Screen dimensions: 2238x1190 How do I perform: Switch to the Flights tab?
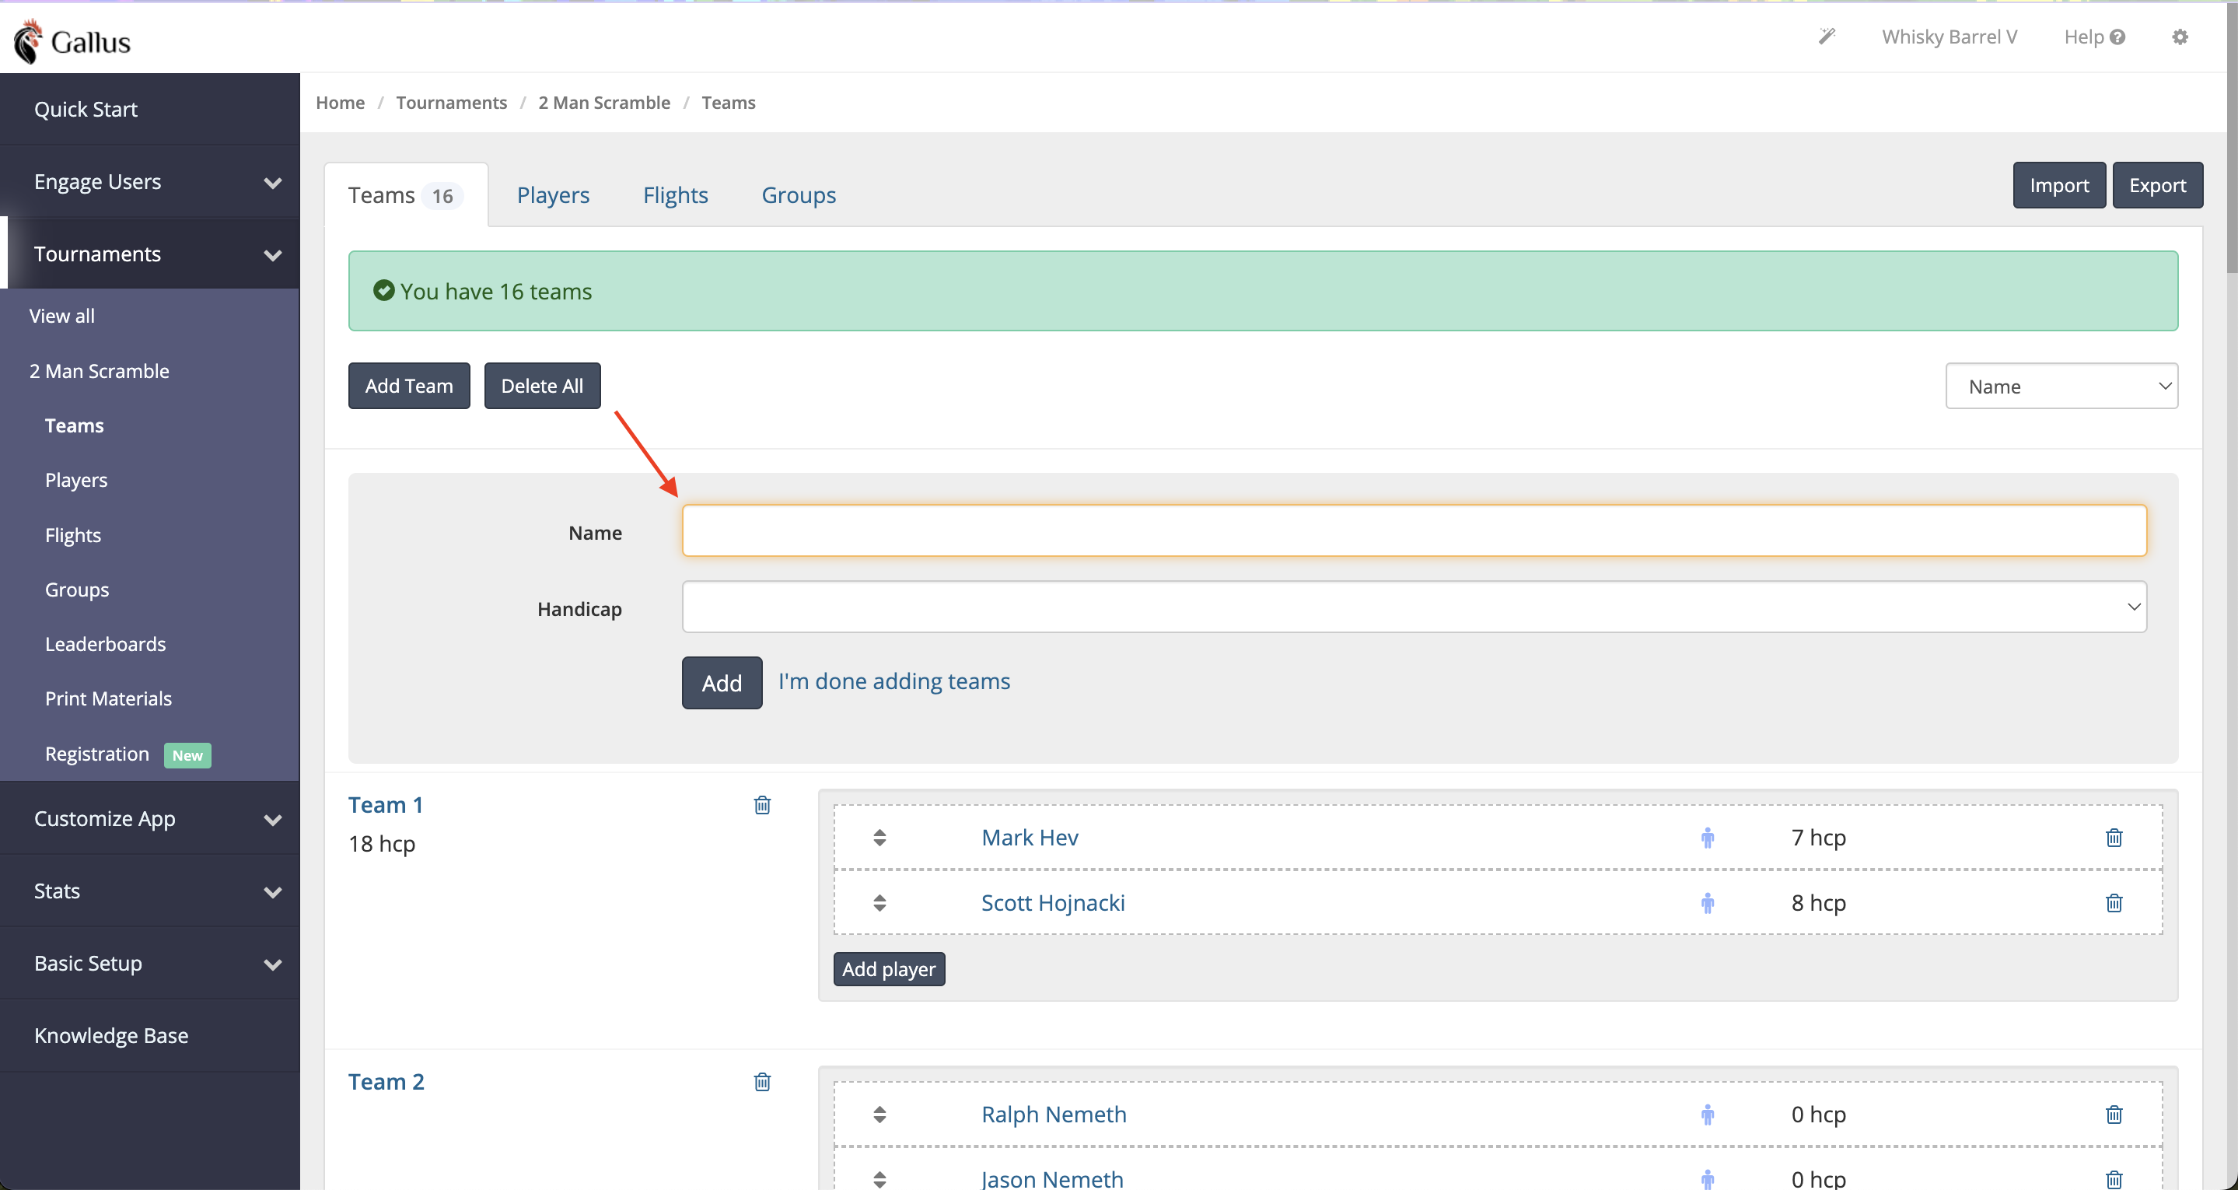675,194
